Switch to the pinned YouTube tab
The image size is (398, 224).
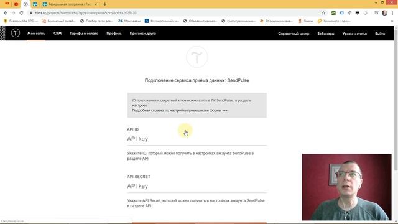tap(16, 4)
